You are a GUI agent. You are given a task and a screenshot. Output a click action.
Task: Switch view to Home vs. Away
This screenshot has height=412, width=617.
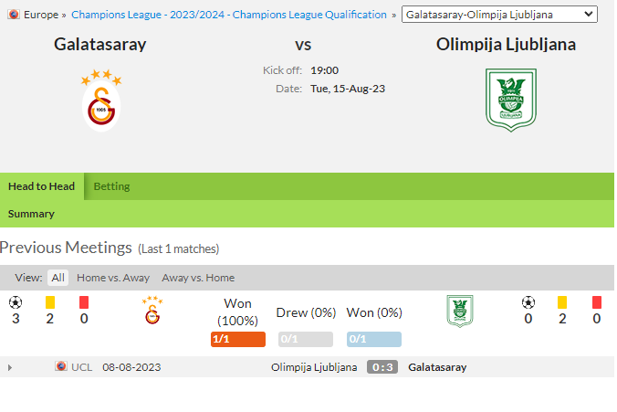pos(113,278)
